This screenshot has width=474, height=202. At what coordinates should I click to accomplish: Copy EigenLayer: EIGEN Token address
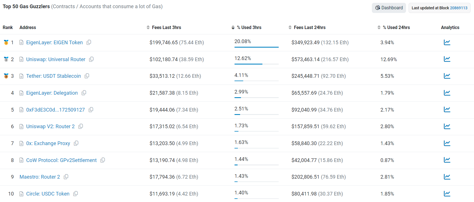89,42
